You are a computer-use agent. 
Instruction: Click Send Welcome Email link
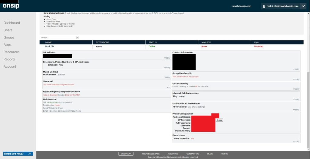pyautogui.click(x=53, y=108)
